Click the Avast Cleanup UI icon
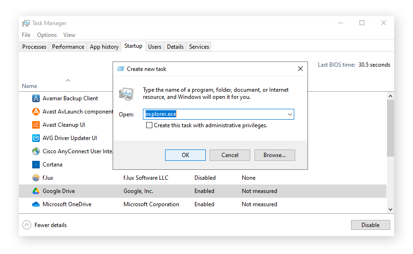The image size is (413, 254). [36, 125]
